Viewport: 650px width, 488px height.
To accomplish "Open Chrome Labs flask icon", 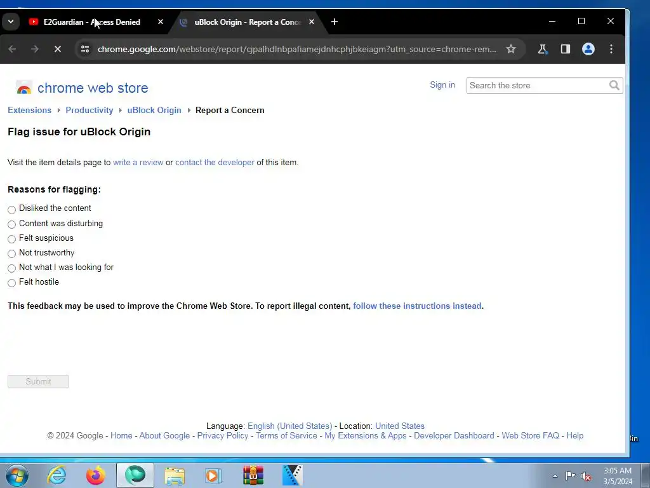I will pos(543,49).
